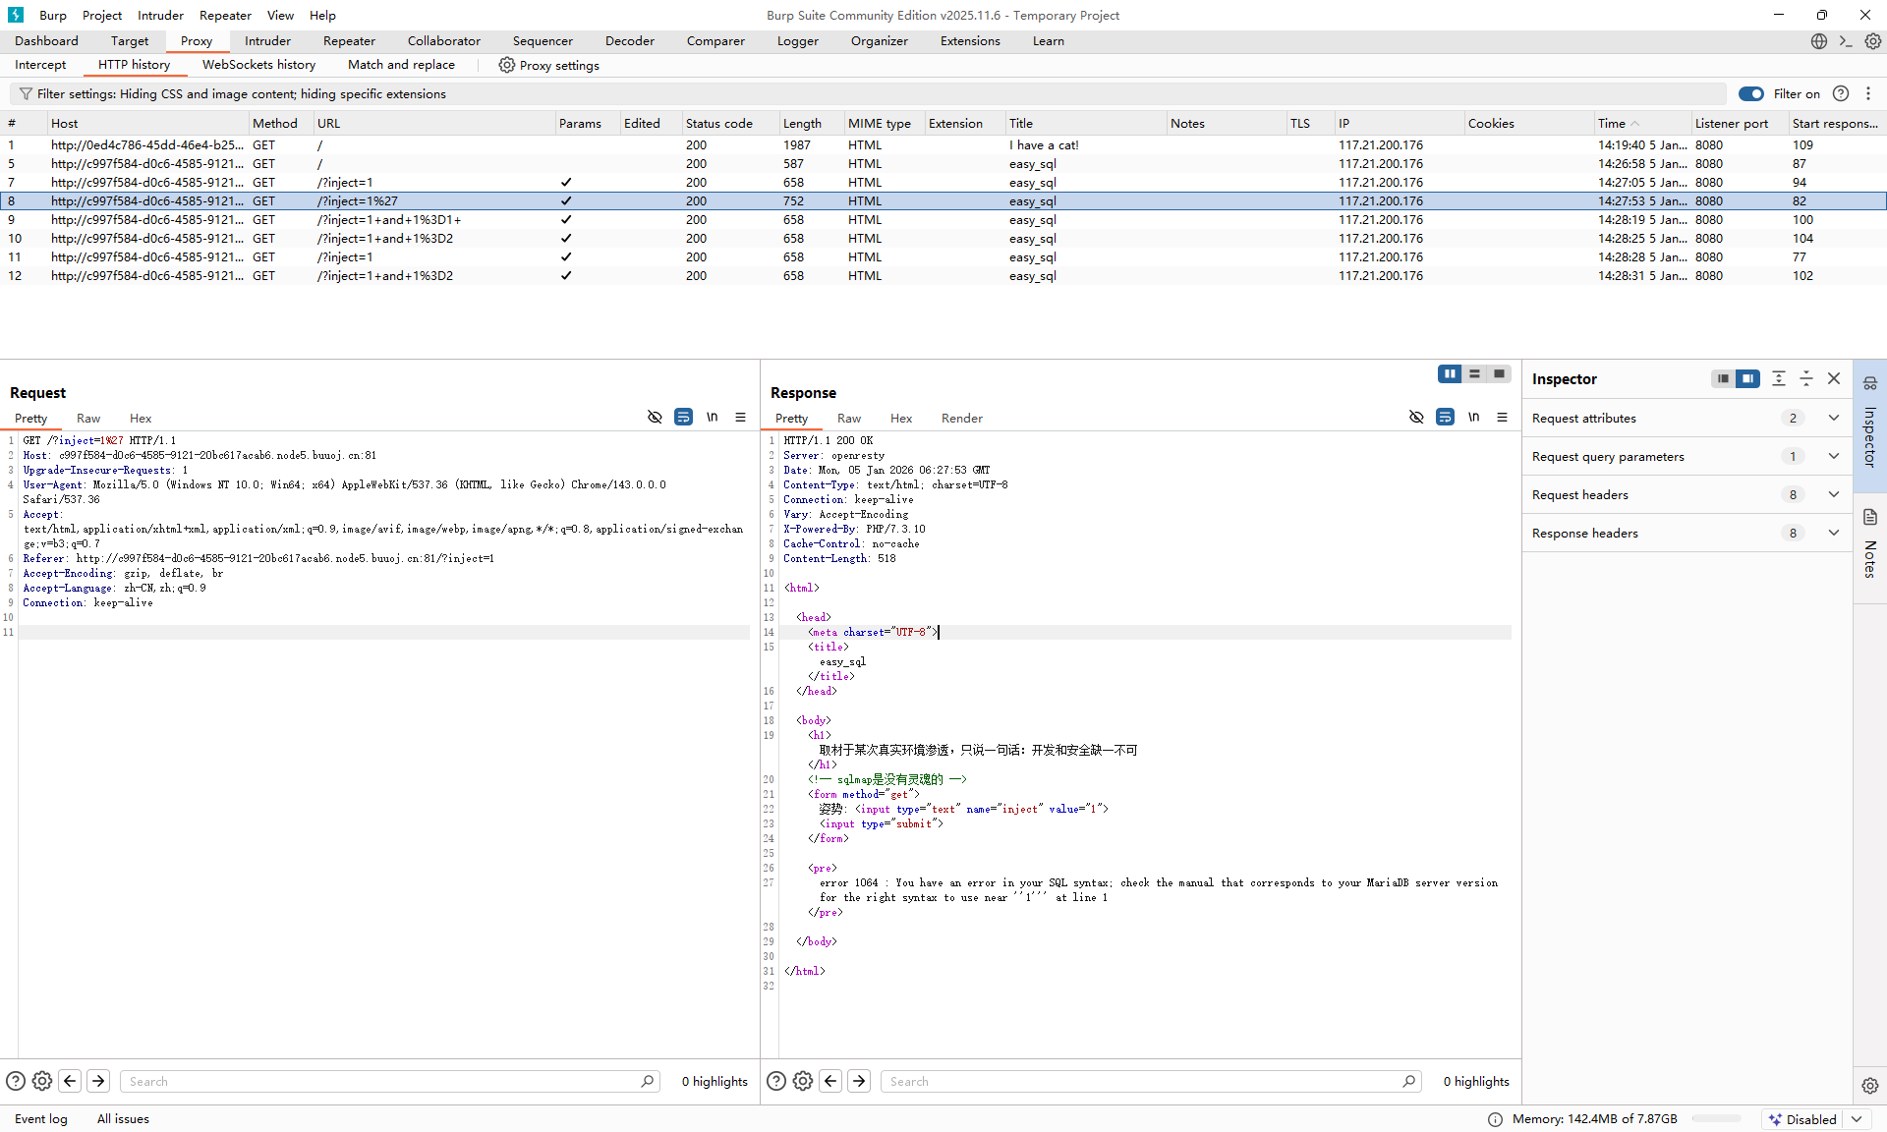Image resolution: width=1887 pixels, height=1132 pixels.
Task: Toggle word wrap in the Response pane
Action: point(1445,418)
